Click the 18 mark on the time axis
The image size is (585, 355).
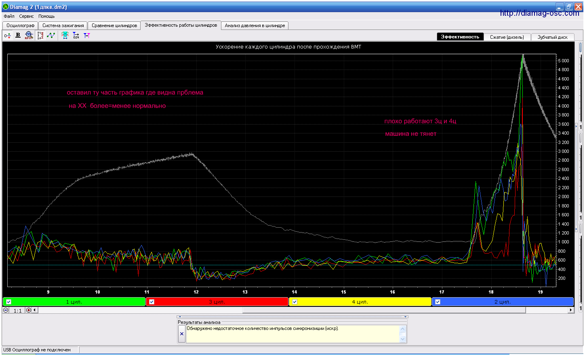click(491, 292)
